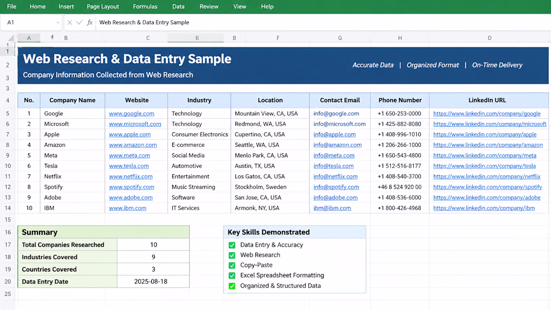Viewport: 551px width, 310px height.
Task: Select column F header
Action: coord(278,38)
